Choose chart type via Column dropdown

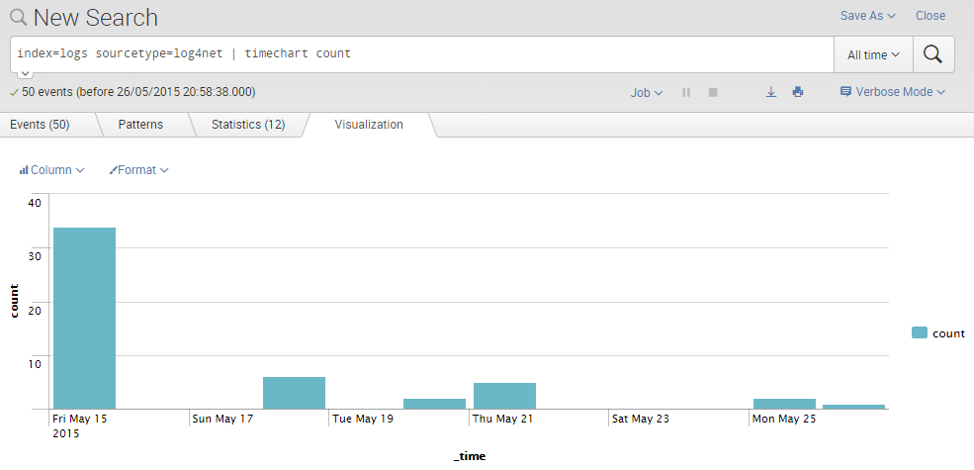pyautogui.click(x=51, y=170)
